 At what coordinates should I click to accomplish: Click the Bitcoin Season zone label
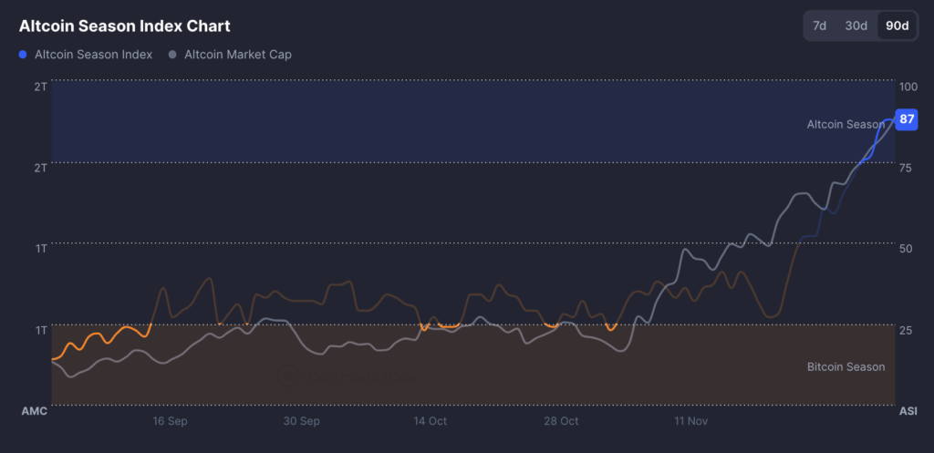(846, 366)
